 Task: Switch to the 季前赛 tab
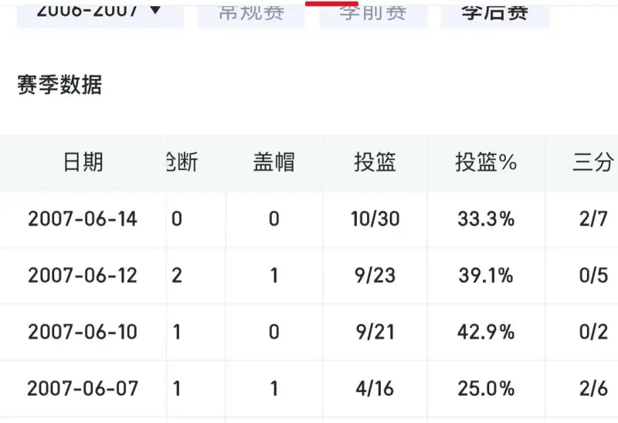point(373,14)
